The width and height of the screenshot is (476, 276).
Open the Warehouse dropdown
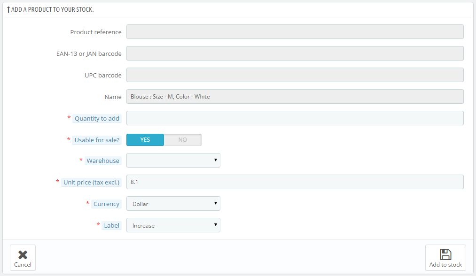pos(173,160)
